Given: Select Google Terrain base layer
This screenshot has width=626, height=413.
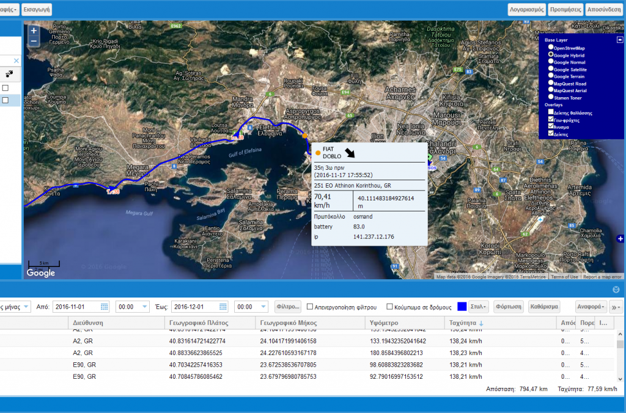Looking at the screenshot, I should click(551, 75).
